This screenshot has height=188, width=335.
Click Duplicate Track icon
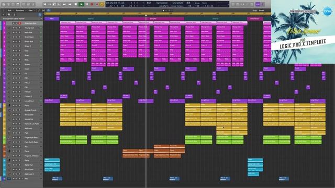9,15
